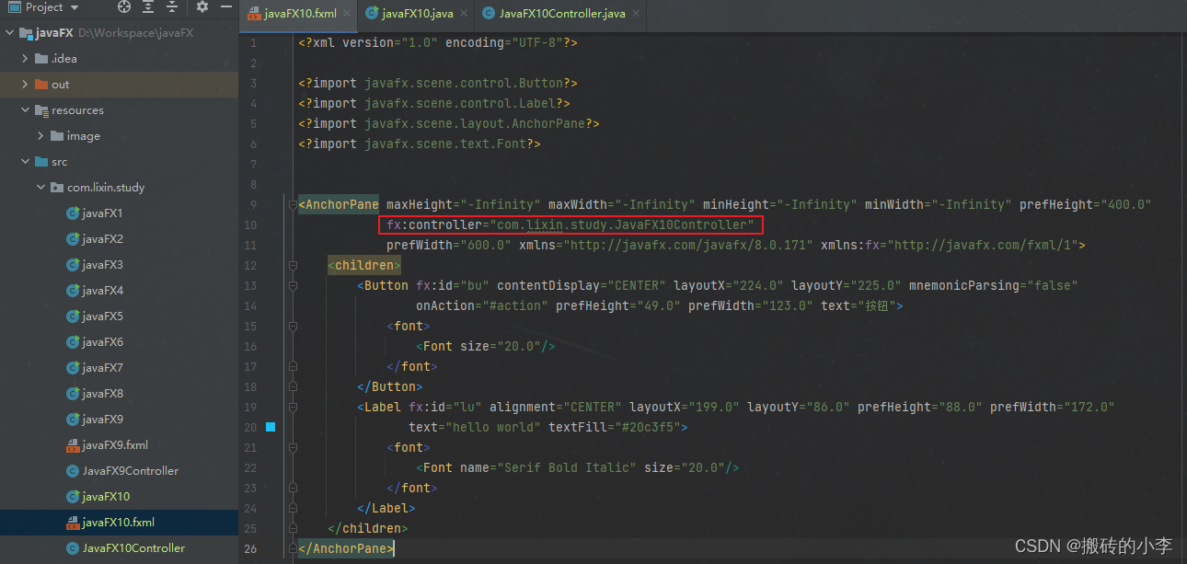Open the Project panel settings gear
1187x564 pixels.
coord(202,6)
